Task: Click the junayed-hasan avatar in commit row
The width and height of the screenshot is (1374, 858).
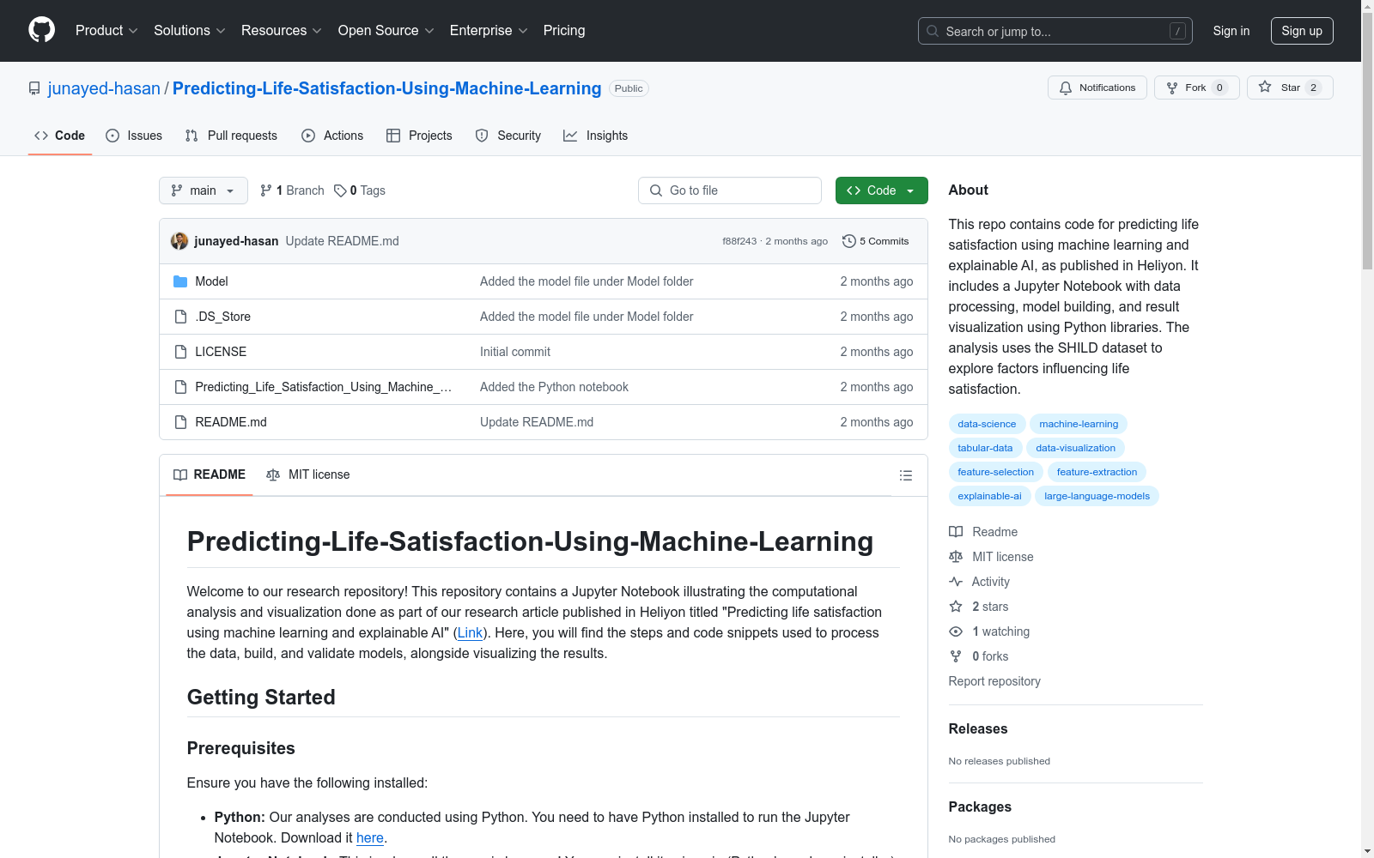Action: (x=179, y=241)
